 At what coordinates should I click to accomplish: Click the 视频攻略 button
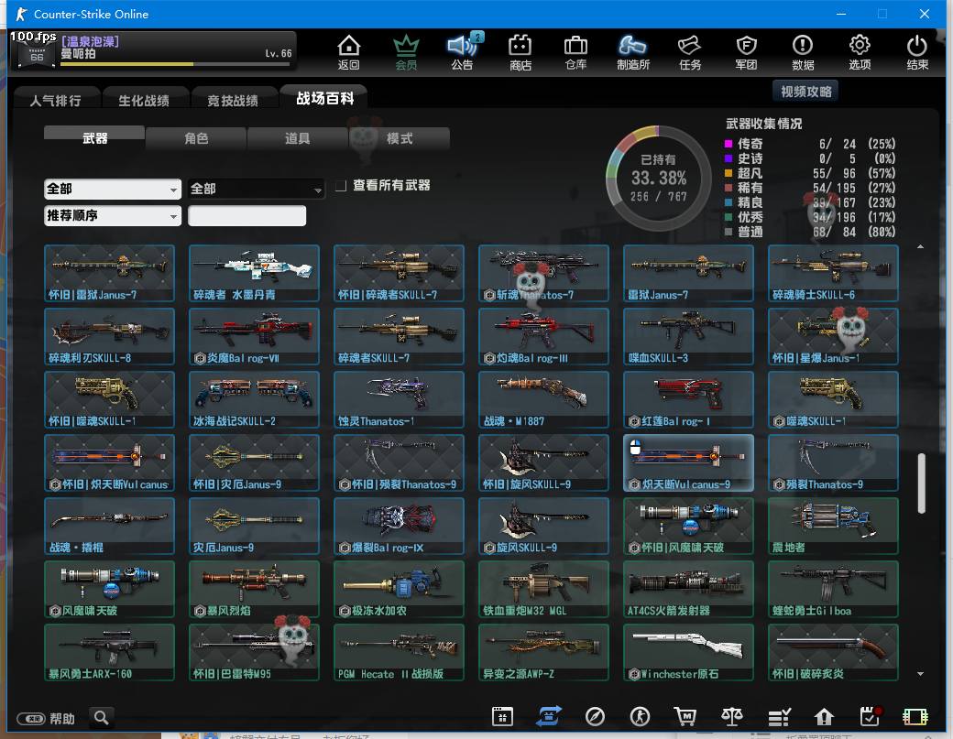tap(805, 92)
